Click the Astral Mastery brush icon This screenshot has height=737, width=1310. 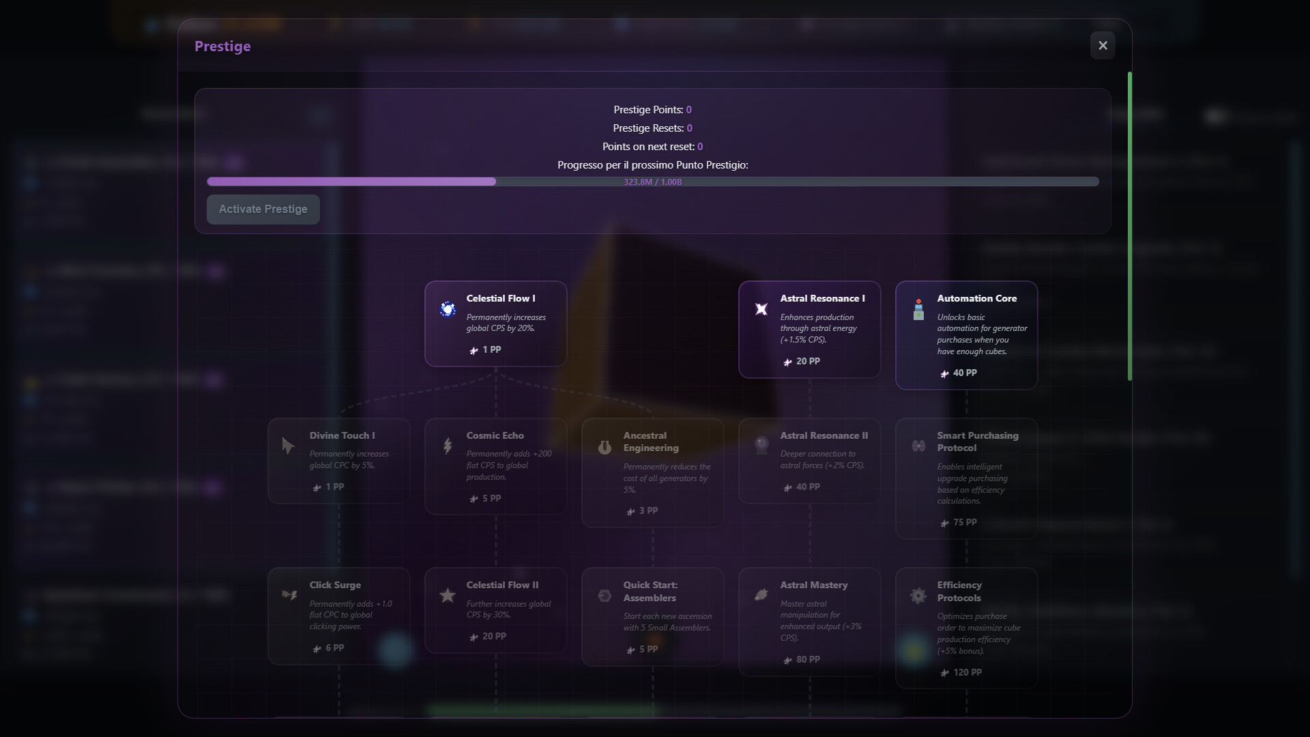pos(761,595)
